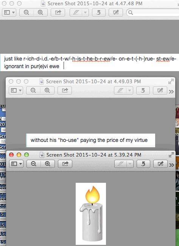Show markup toolbar in 4.49.03 PM window

[160, 90]
